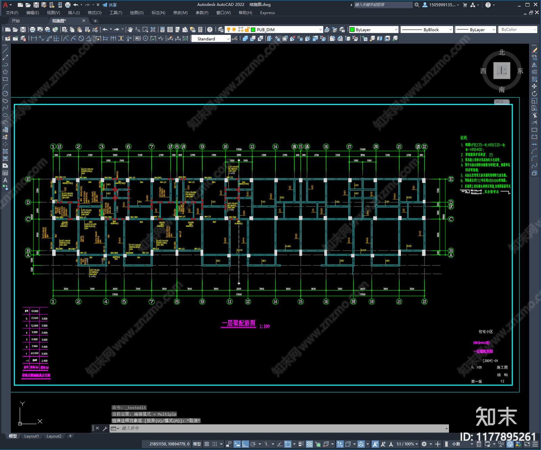The image size is (541, 450).
Task: Toggle the drawing grid display in status bar
Action: pyautogui.click(x=207, y=444)
